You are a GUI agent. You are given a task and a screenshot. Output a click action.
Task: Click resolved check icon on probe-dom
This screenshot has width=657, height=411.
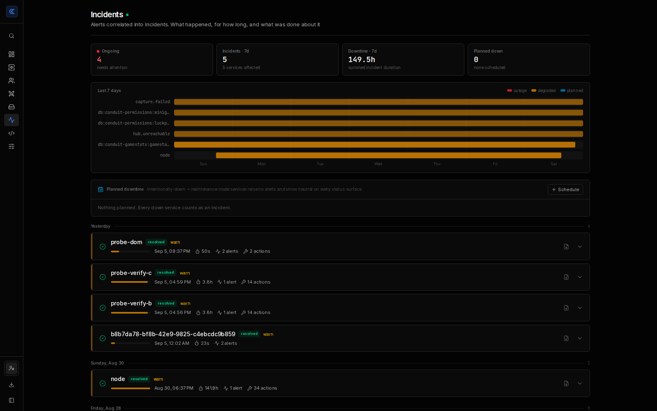pyautogui.click(x=103, y=247)
